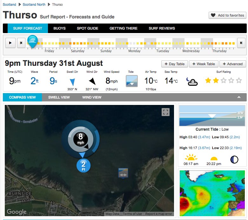The image size is (248, 220).
Task: Jump to start of forecast timeline
Action: 21,43
